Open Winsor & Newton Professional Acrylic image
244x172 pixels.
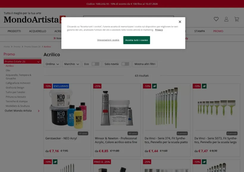point(117,109)
